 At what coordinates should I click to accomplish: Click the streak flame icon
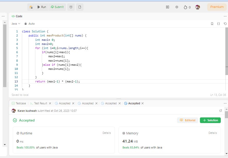pos(185,7)
